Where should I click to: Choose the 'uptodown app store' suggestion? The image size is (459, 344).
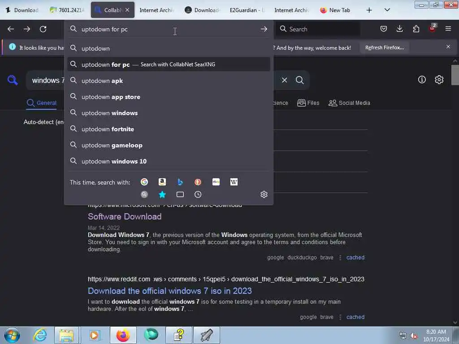pyautogui.click(x=169, y=97)
